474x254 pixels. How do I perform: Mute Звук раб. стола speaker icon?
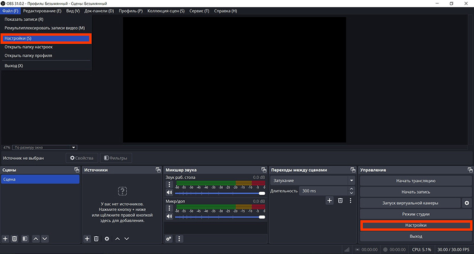point(169,192)
